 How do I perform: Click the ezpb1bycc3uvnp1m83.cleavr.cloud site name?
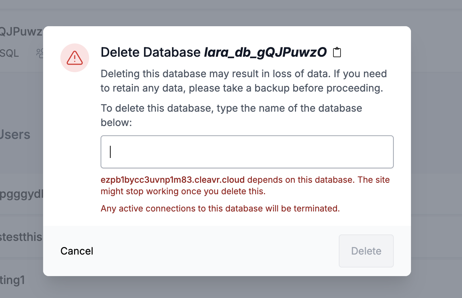(x=172, y=180)
